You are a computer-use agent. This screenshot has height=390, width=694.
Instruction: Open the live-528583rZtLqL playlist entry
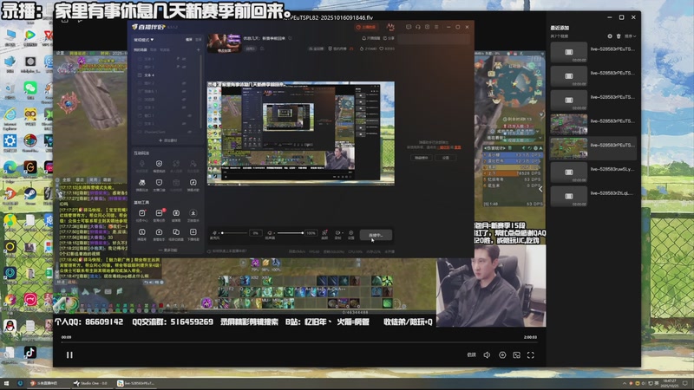(x=593, y=196)
